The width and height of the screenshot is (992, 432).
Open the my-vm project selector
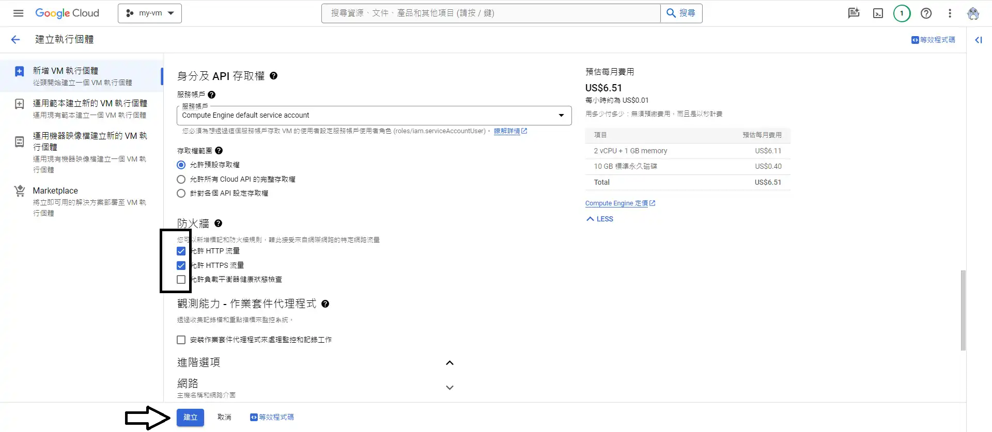(x=150, y=13)
